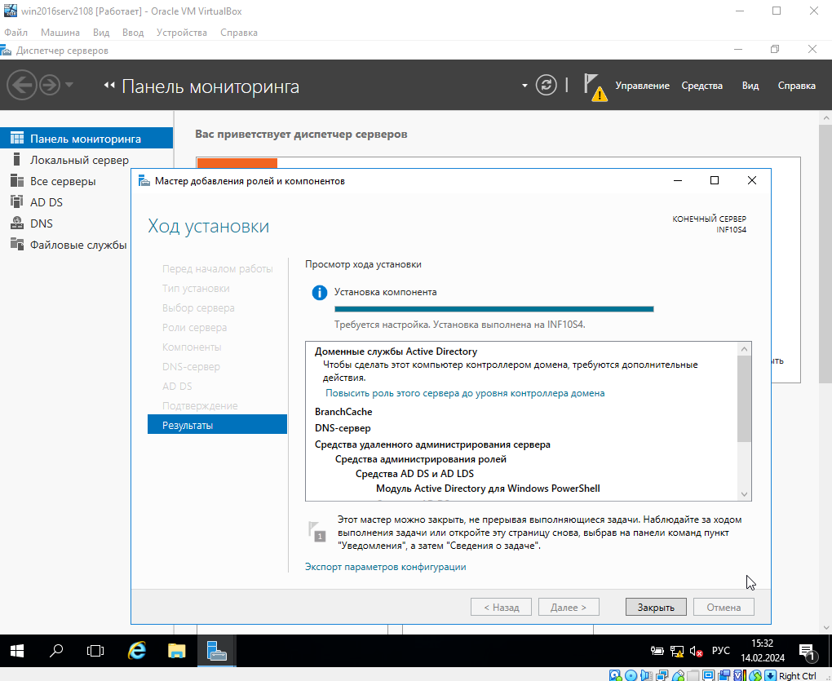Viewport: 832px width, 681px height.
Task: Click the DNS-сервер entry in results list
Action: click(x=343, y=428)
